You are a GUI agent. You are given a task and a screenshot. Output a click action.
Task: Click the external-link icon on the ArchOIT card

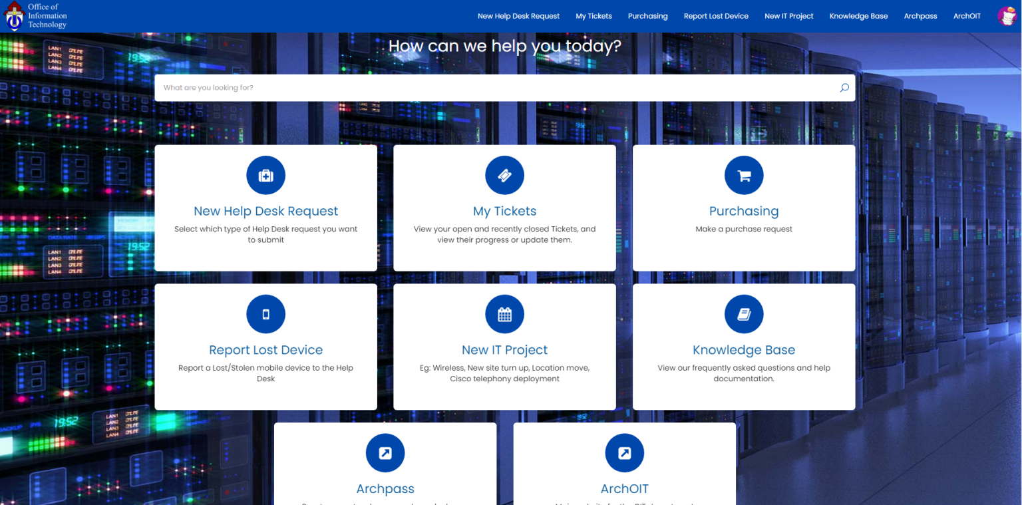click(x=624, y=452)
